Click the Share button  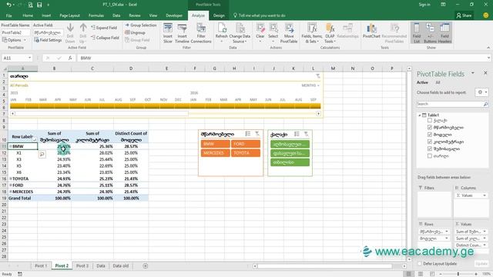point(464,15)
